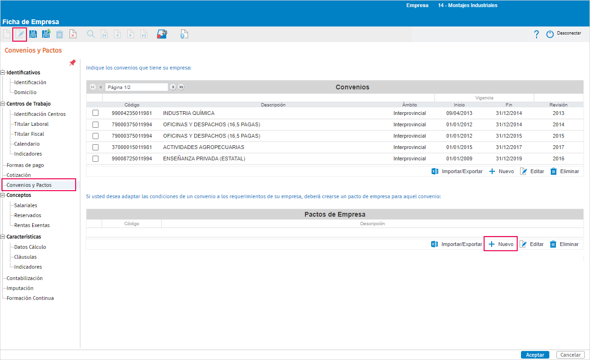Select Rentas Exentas in the tree
This screenshot has height=360, width=590.
pyautogui.click(x=32, y=225)
